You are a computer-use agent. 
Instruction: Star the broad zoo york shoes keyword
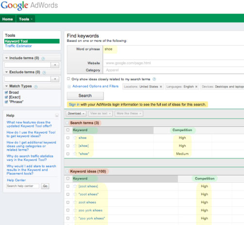pyautogui.click(x=75, y=210)
